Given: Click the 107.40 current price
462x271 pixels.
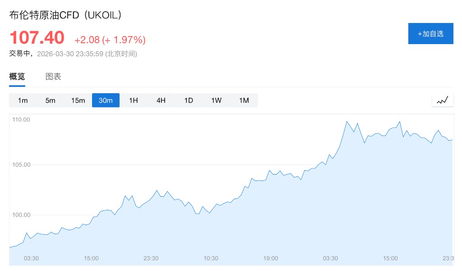Looking at the screenshot, I should click(37, 38).
